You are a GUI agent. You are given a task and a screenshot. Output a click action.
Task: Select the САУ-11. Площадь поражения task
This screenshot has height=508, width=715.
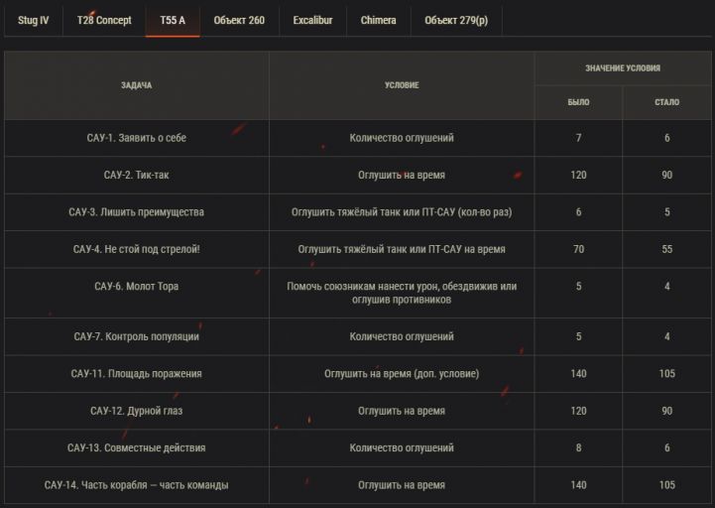tap(137, 374)
